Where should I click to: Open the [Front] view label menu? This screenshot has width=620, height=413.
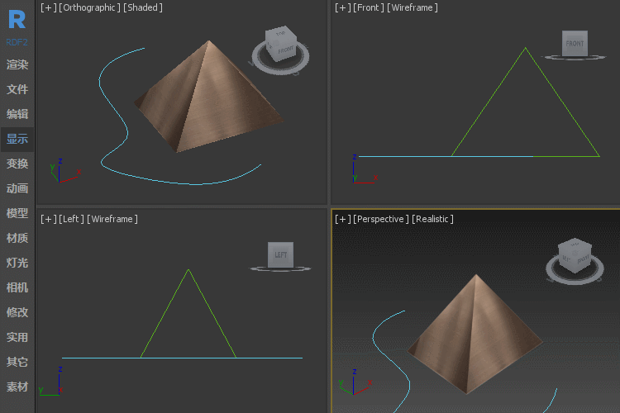point(368,7)
